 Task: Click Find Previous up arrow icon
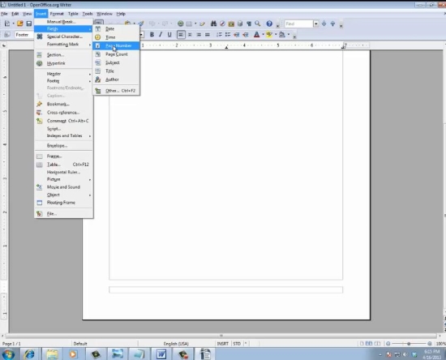coord(332,24)
